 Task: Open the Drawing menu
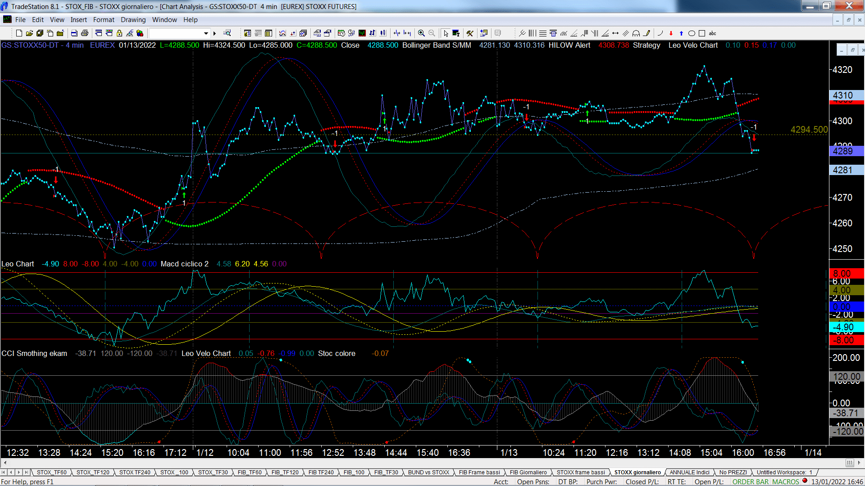point(133,20)
